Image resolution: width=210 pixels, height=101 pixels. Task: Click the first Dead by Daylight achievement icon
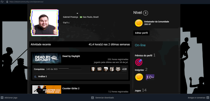(x=93, y=69)
